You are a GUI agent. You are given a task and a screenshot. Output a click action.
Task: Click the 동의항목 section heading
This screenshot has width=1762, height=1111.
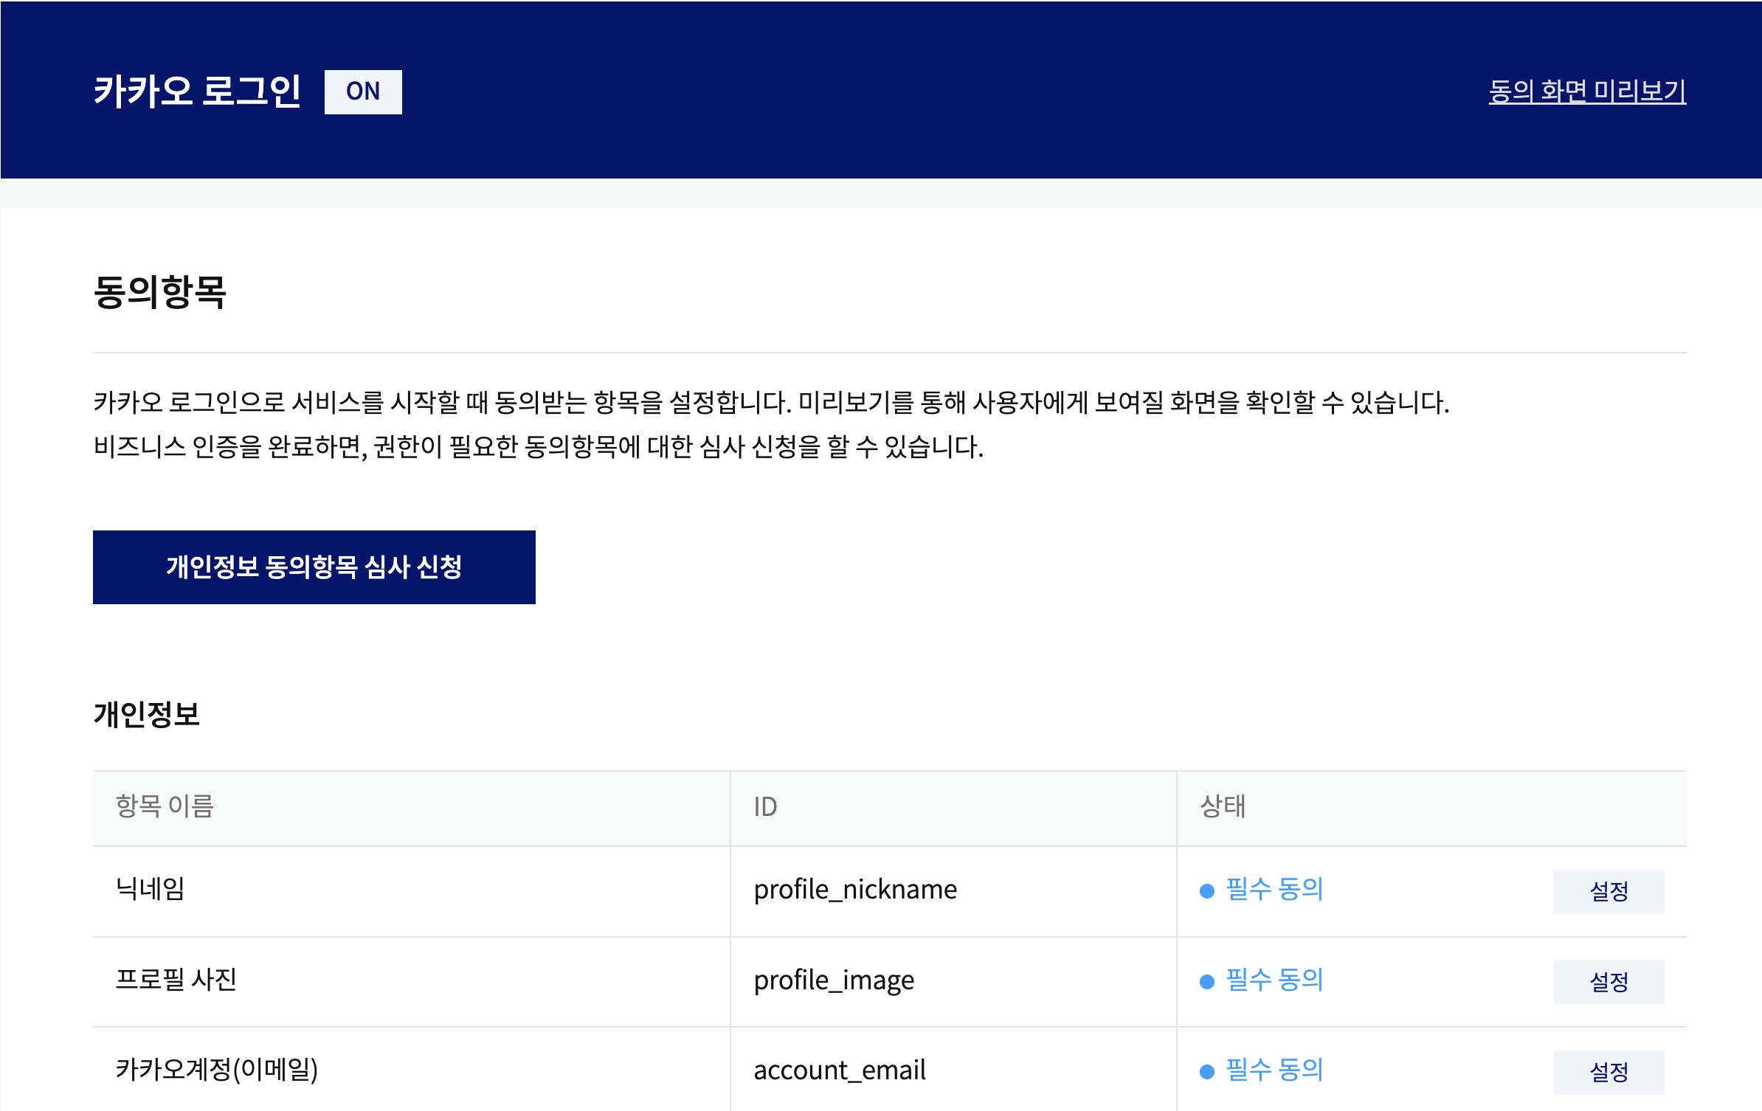tap(159, 292)
